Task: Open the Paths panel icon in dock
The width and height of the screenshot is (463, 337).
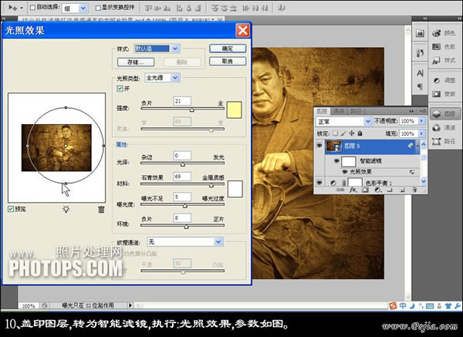Action: [437, 141]
